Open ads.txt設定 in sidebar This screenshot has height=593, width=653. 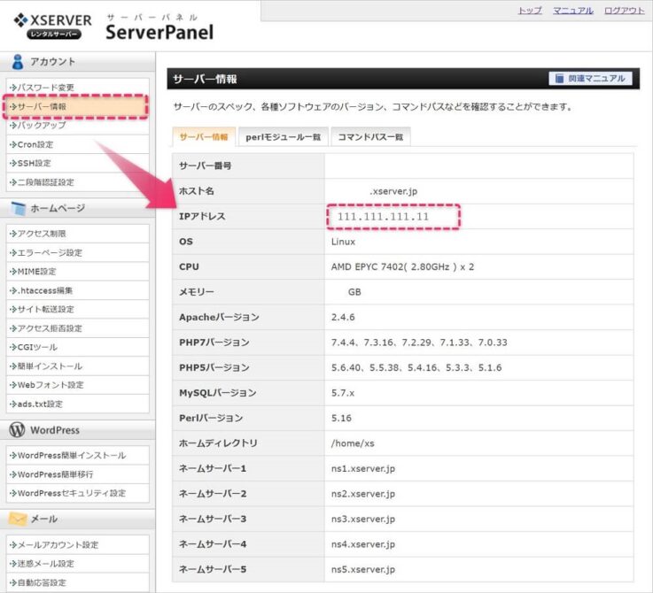[77, 404]
